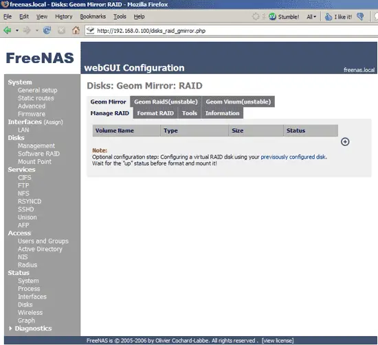This screenshot has height=345, width=378.
Task: Open Disks Management link
Action: click(x=36, y=146)
